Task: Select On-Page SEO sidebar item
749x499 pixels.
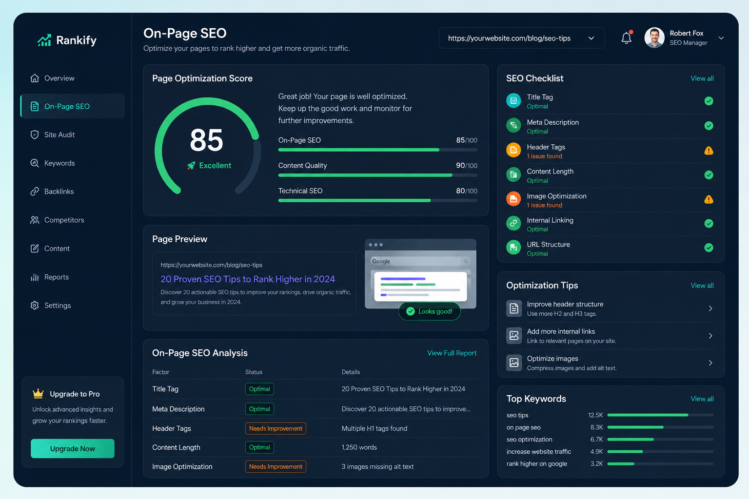Action: [72, 106]
